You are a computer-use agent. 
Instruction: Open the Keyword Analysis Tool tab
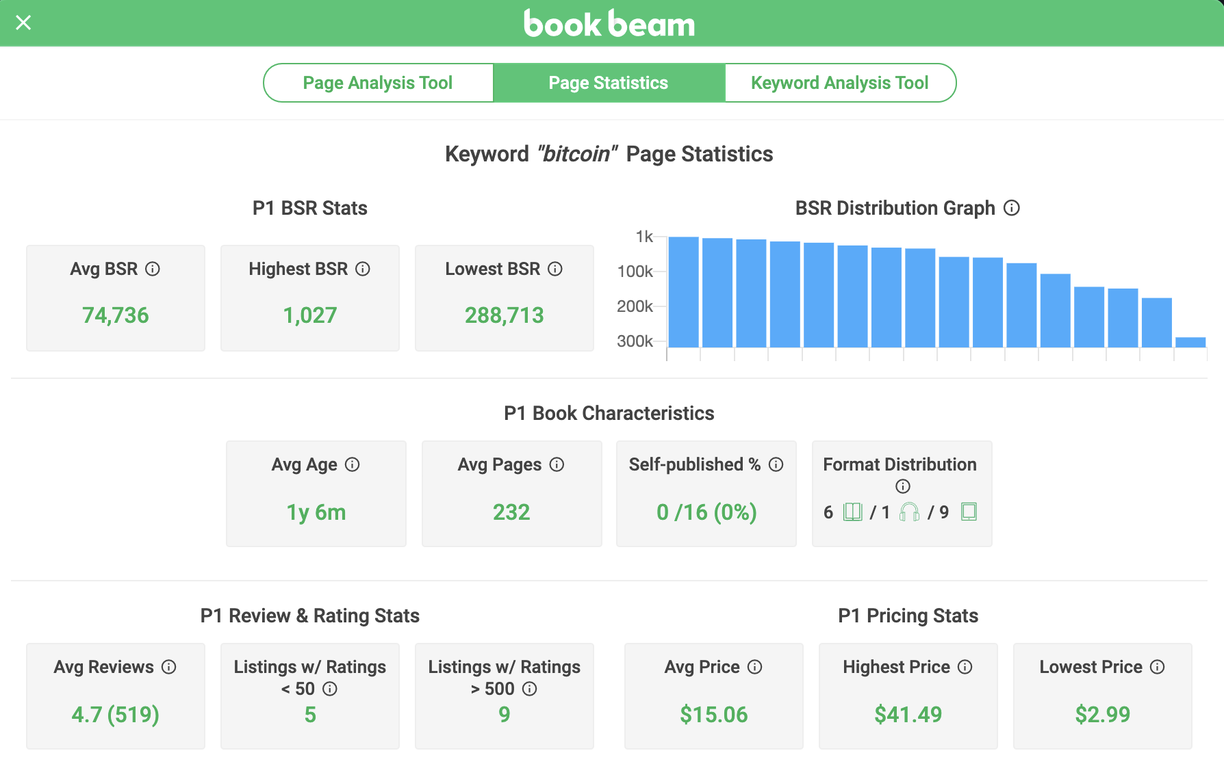pyautogui.click(x=839, y=83)
